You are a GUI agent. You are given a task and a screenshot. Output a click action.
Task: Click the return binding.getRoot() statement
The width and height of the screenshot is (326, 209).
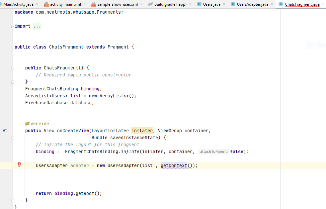pos(69,193)
